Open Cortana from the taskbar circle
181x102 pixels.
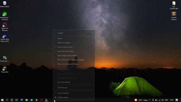pyautogui.click(x=12, y=100)
